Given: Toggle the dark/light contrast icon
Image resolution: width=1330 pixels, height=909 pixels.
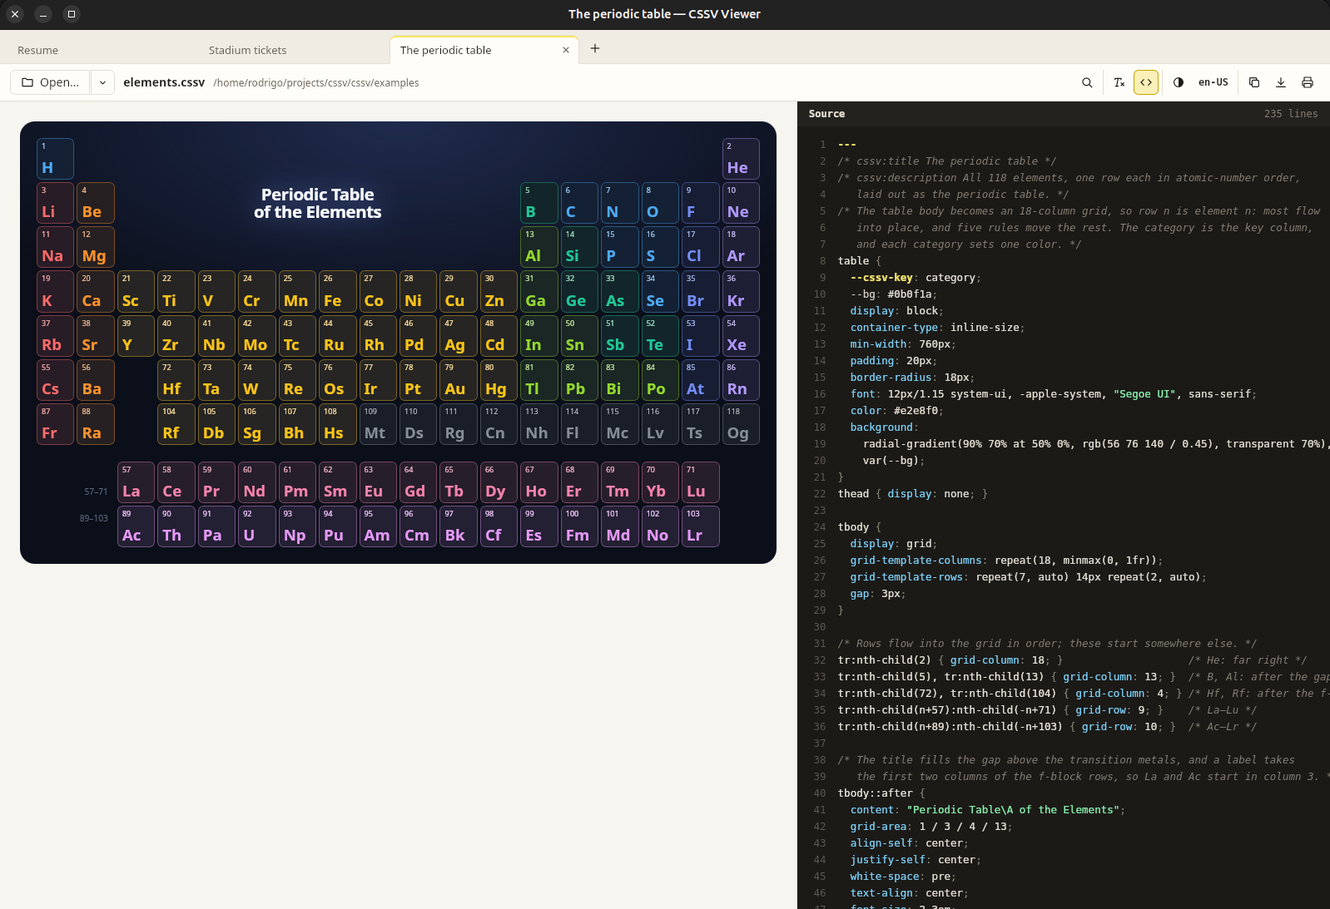Looking at the screenshot, I should tap(1179, 82).
